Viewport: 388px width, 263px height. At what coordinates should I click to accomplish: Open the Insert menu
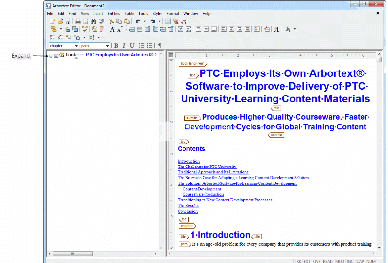[x=98, y=13]
